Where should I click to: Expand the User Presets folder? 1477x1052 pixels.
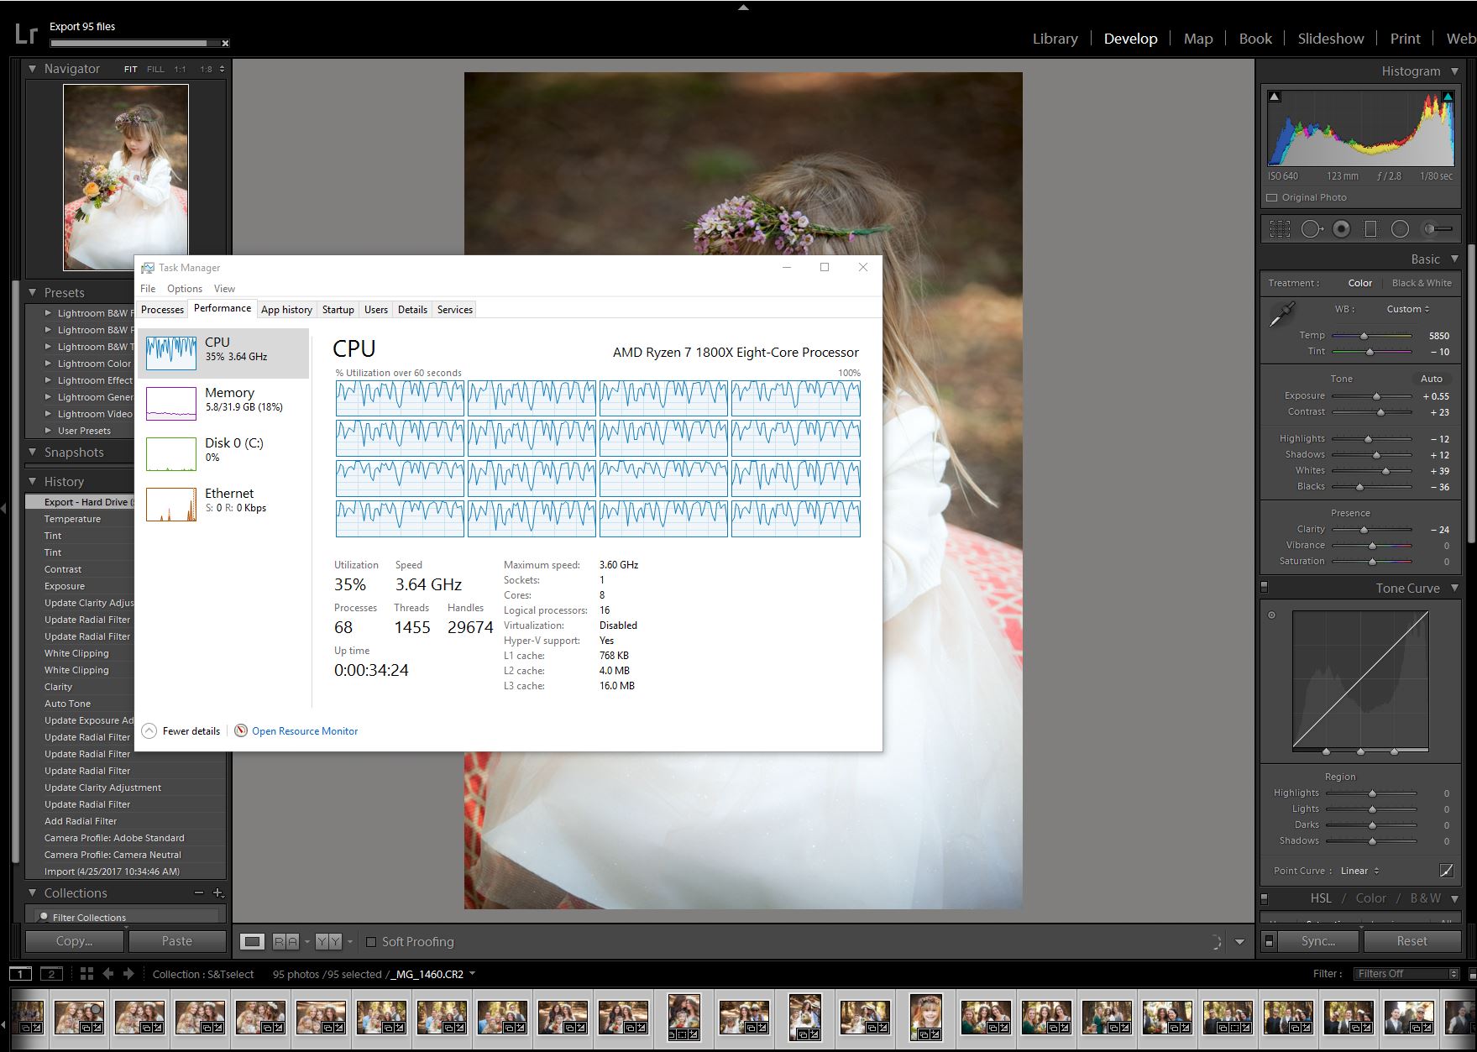(x=48, y=431)
